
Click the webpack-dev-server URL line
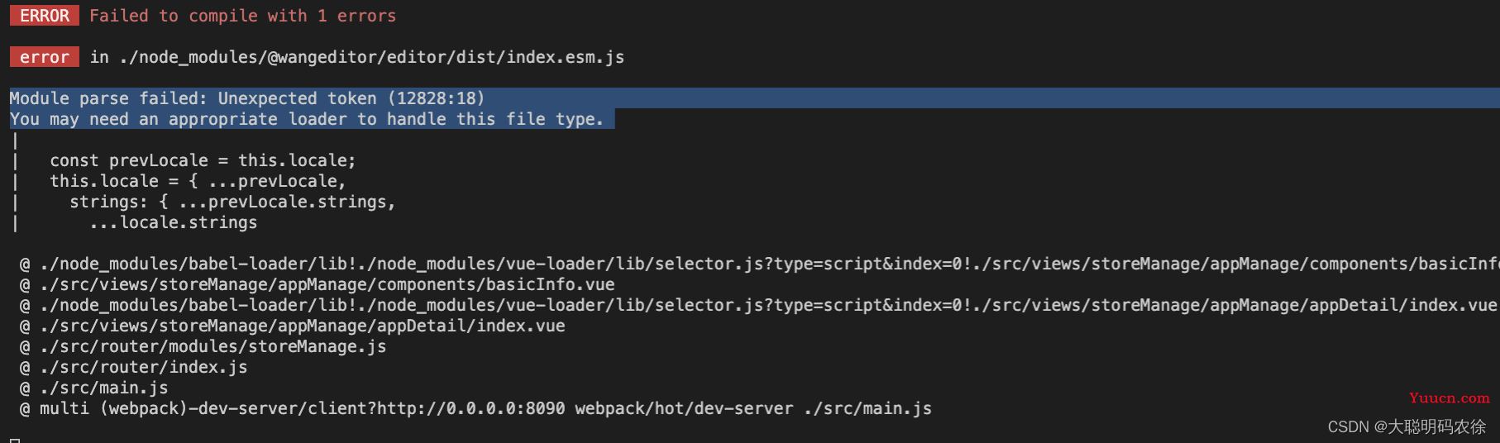[x=485, y=408]
